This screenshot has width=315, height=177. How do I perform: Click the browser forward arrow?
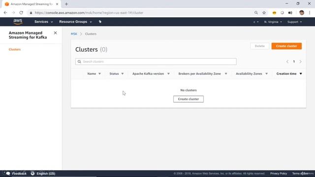tap(13, 13)
